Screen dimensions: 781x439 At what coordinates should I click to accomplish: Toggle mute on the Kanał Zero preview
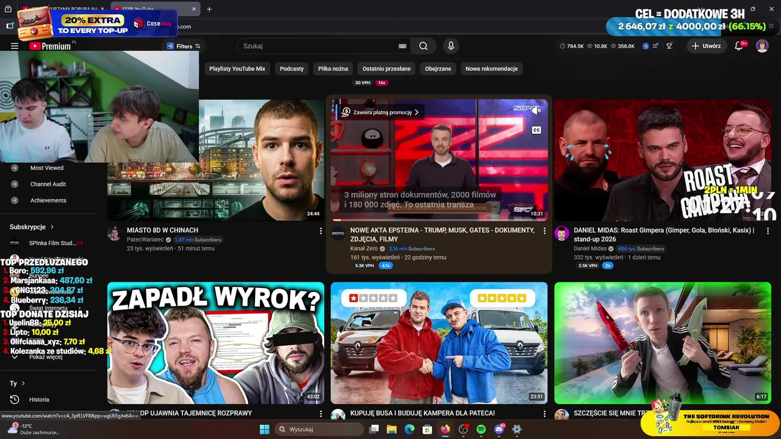click(x=536, y=110)
